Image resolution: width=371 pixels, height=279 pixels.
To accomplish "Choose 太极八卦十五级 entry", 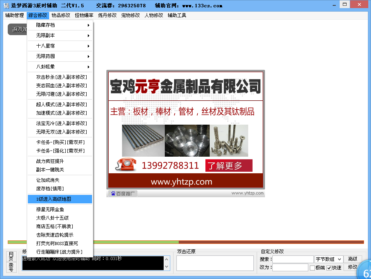I will [60, 218].
